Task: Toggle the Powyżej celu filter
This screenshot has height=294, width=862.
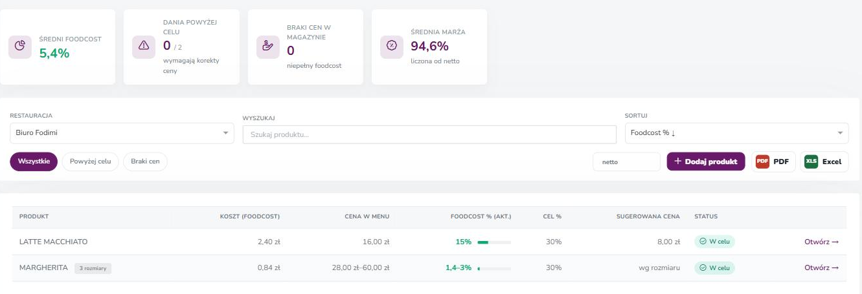Action: point(91,162)
